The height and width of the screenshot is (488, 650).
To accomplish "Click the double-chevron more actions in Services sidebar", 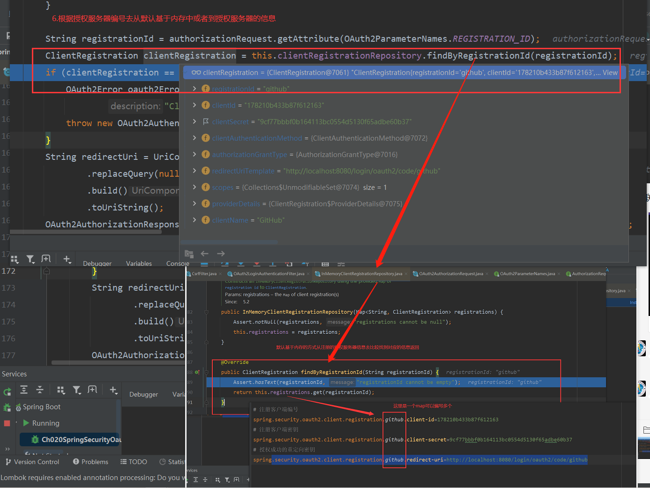I will tap(7, 449).
